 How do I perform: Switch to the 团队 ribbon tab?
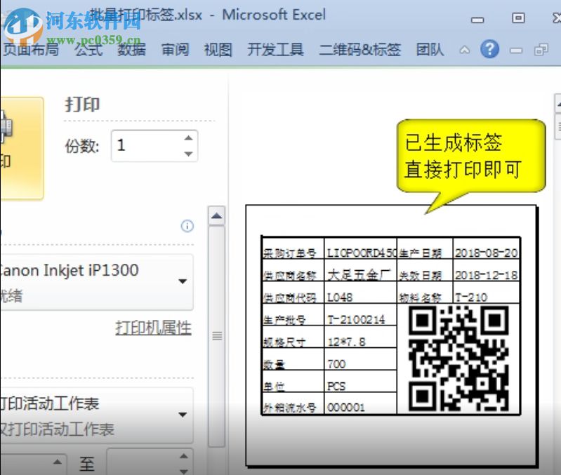click(430, 50)
